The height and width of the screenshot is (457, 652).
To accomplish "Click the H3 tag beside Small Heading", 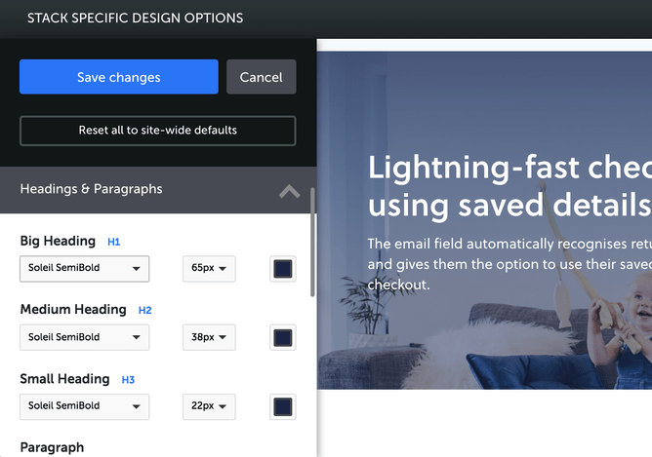I will point(128,380).
